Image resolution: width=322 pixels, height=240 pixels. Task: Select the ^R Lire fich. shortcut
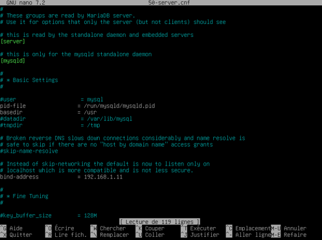tap(66, 235)
